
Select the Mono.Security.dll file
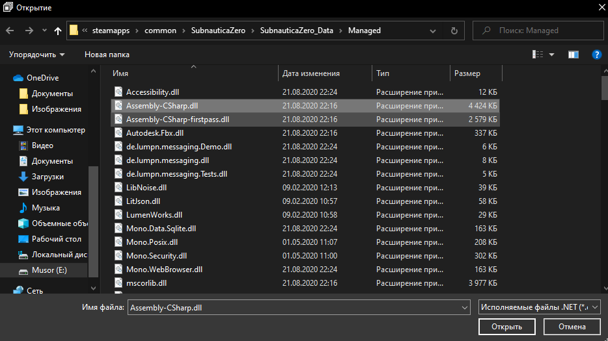click(x=156, y=256)
